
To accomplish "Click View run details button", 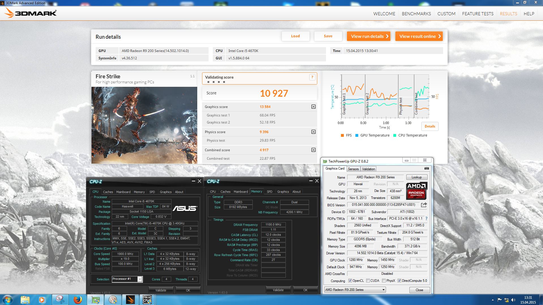I will [369, 36].
